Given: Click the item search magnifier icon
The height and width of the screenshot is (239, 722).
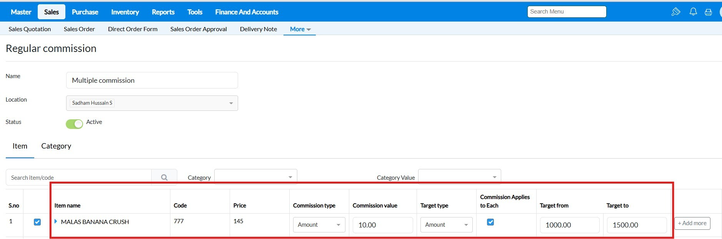Looking at the screenshot, I should point(164,177).
